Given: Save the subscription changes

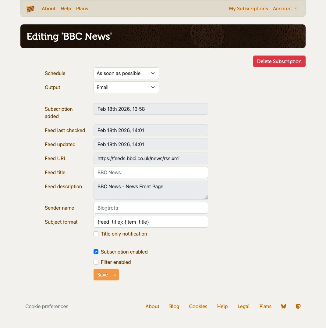Looking at the screenshot, I should point(106,275).
